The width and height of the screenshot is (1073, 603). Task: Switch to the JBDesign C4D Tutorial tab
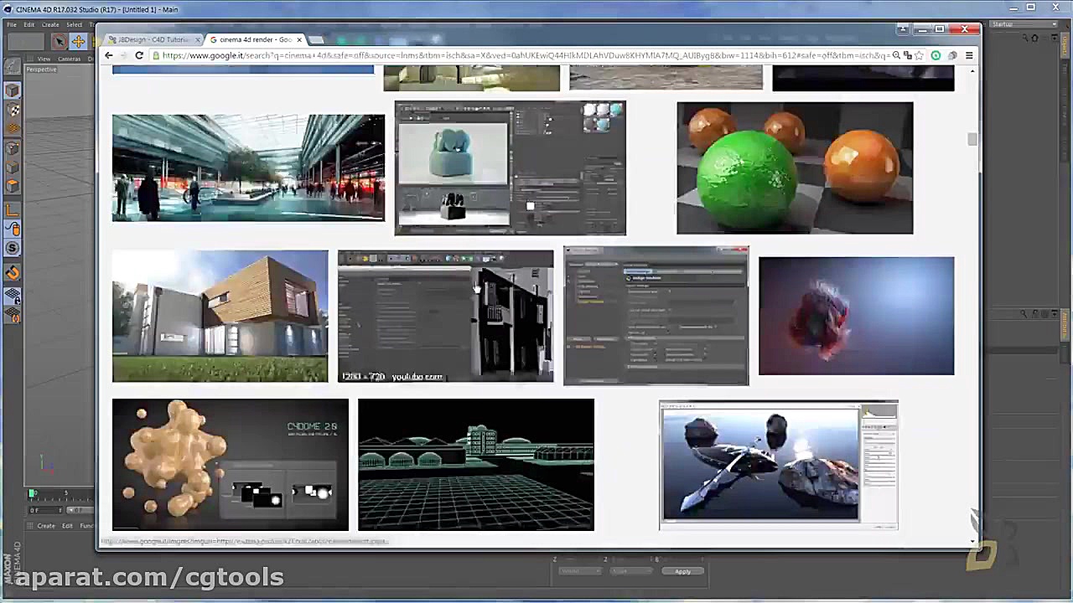pyautogui.click(x=153, y=39)
